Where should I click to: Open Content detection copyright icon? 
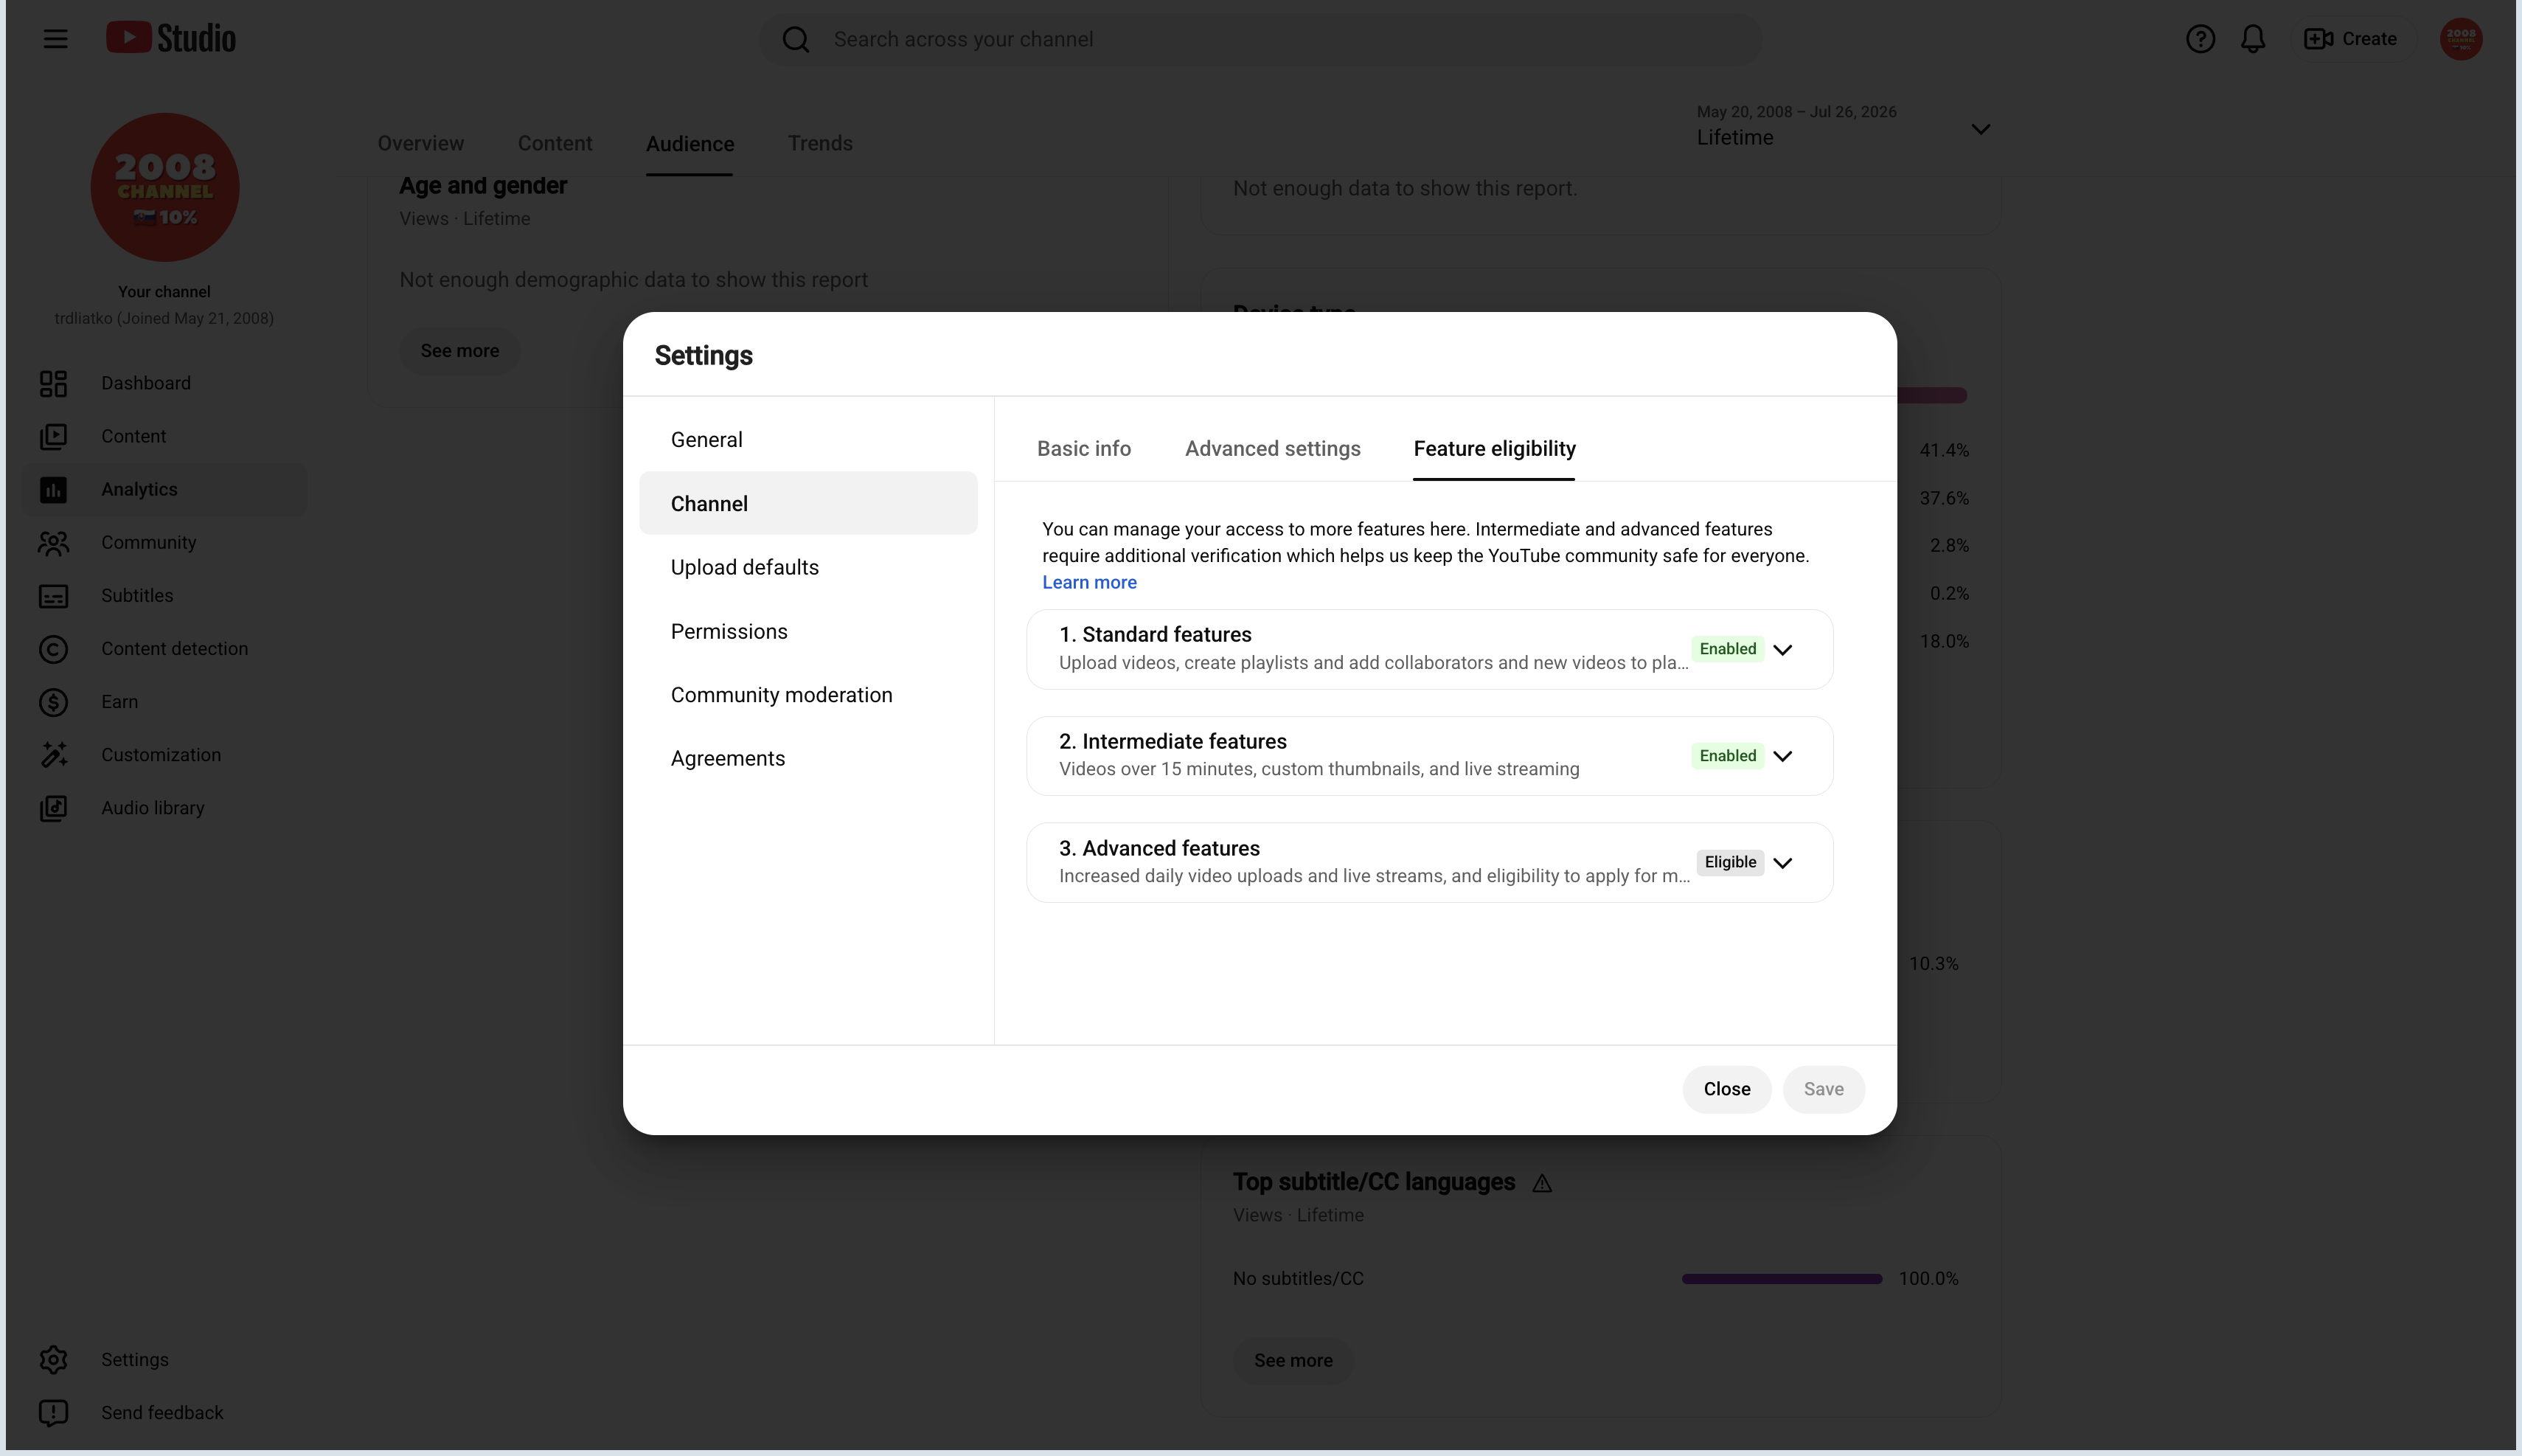[53, 649]
